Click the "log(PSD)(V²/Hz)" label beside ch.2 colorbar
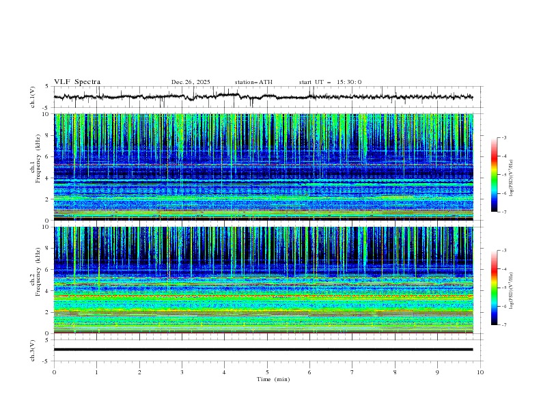The image size is (541, 418). coord(512,290)
